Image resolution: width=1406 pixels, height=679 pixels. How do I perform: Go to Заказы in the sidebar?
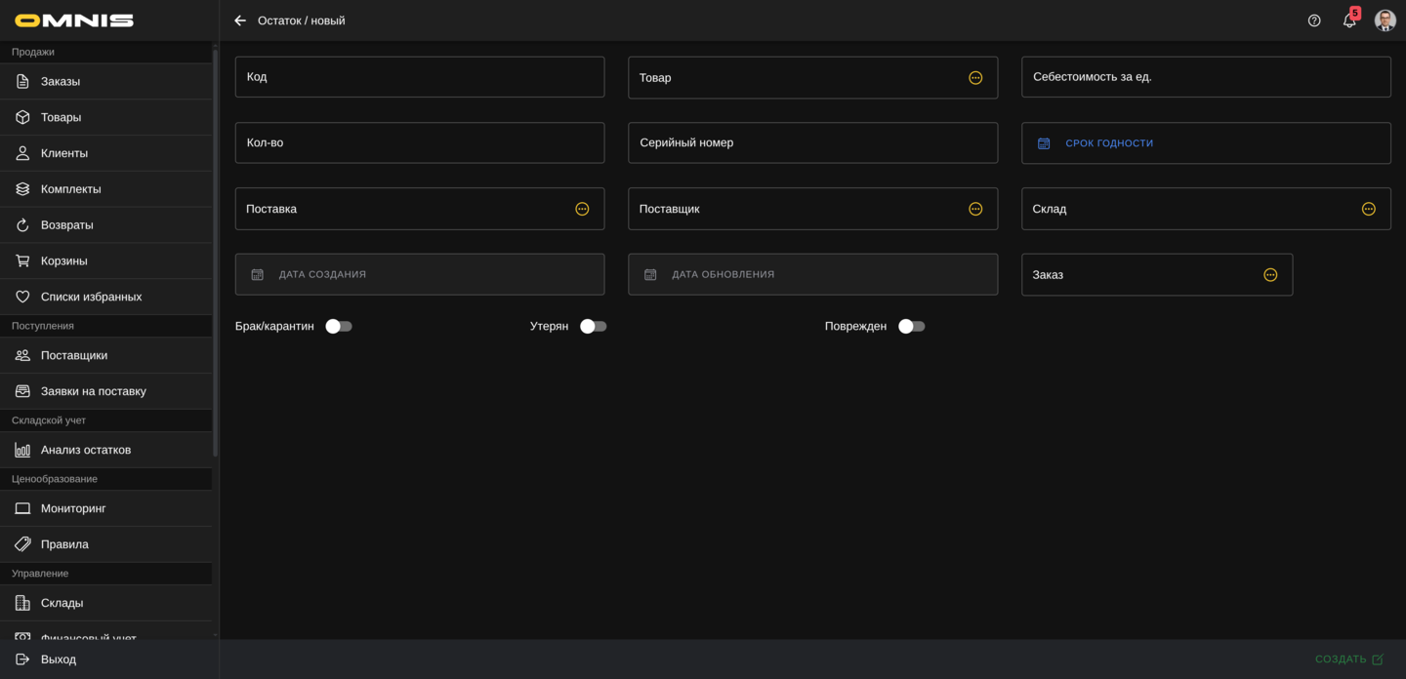61,81
